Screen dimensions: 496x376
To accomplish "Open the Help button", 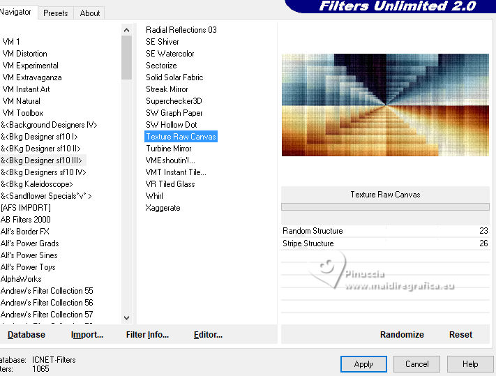I will [470, 364].
